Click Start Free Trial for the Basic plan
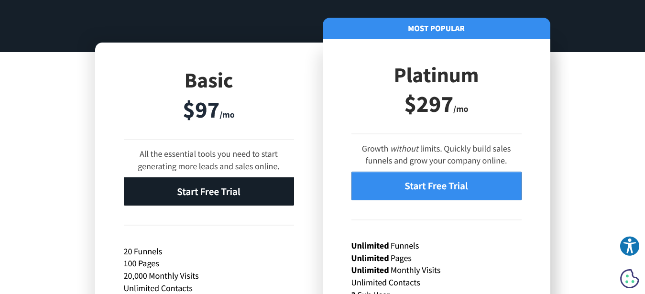Screen dimensions: 645x294 tap(208, 191)
